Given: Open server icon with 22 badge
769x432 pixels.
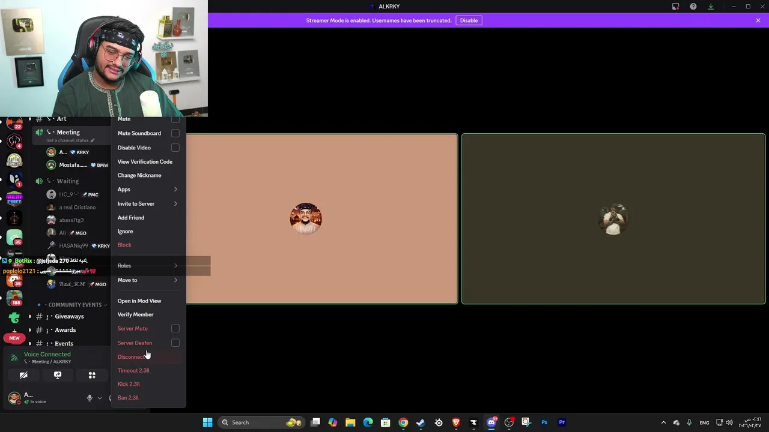Looking at the screenshot, I should (x=14, y=123).
